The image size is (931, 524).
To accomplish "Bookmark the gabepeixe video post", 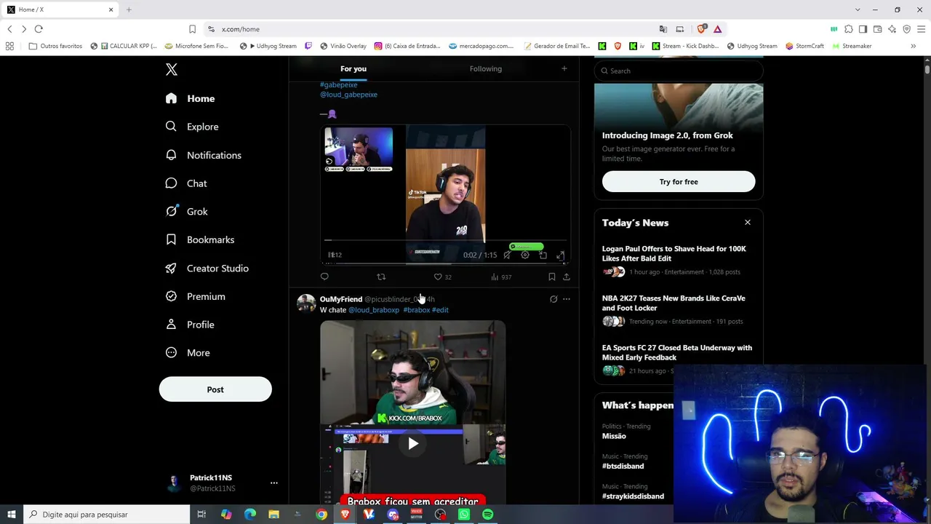I will (x=551, y=277).
